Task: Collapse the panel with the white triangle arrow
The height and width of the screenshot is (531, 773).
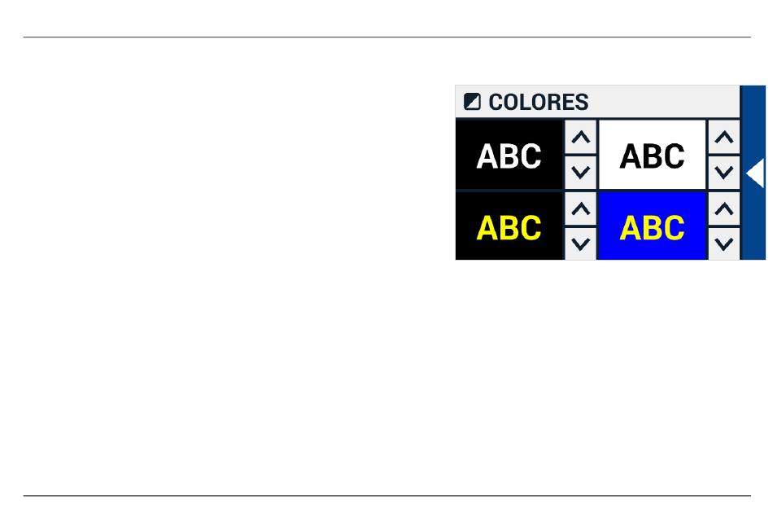Action: pyautogui.click(x=755, y=173)
